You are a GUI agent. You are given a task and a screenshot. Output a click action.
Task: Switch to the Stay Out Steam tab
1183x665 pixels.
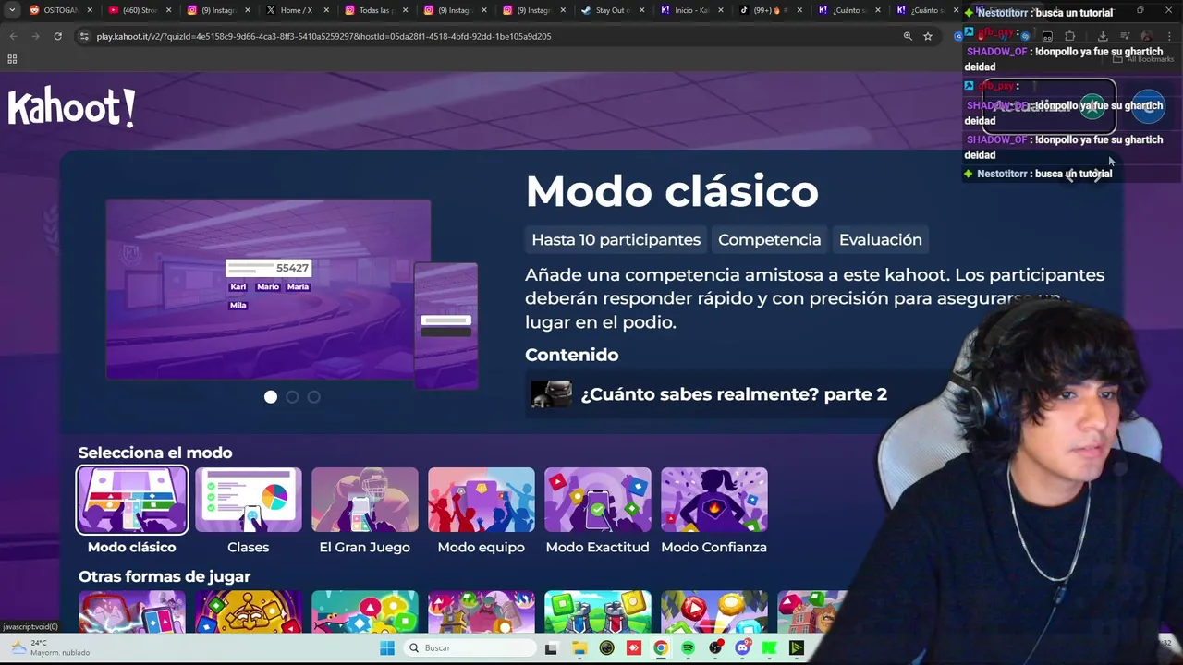[x=613, y=10]
